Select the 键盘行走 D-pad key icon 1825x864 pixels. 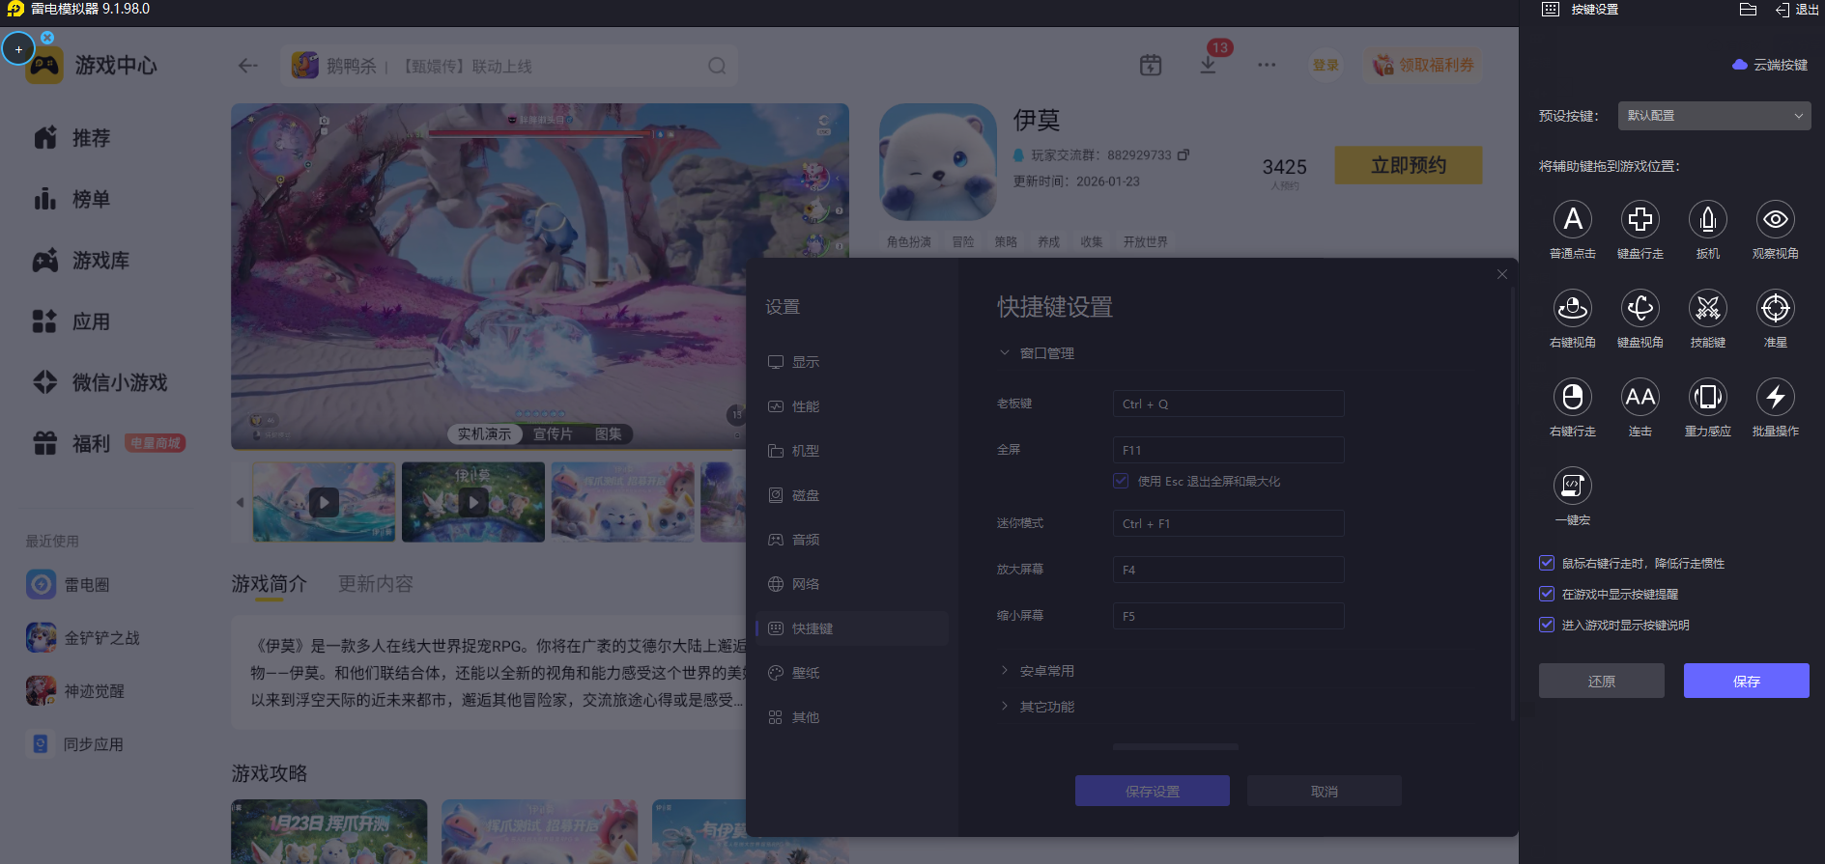pos(1640,219)
